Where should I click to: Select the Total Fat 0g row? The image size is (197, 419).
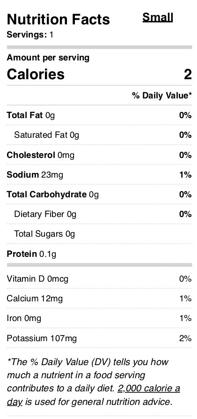click(x=99, y=115)
